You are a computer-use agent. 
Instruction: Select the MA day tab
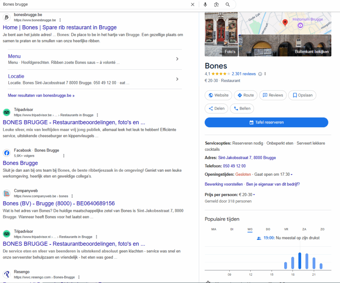pos(214,229)
